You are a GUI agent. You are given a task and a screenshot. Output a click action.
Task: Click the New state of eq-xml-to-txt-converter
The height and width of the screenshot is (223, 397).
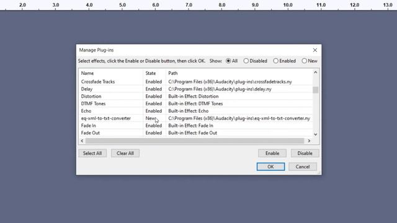(150, 118)
